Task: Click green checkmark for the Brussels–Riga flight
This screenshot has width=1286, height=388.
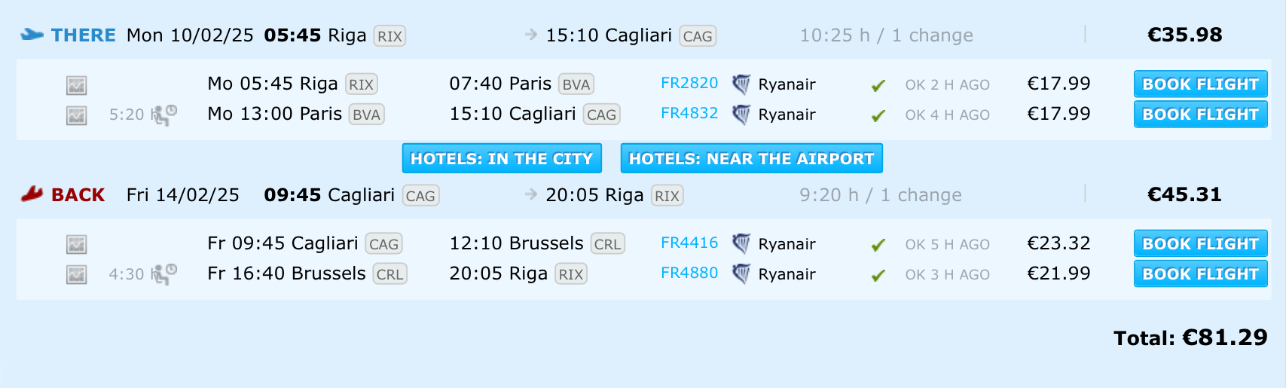Action: [x=878, y=276]
